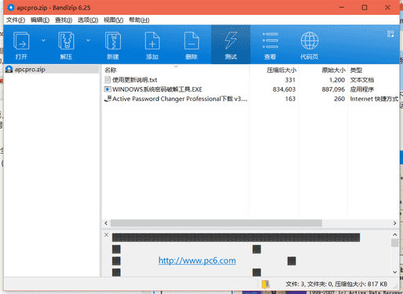Screen dimensions: 403x294
Task: Click the Test (测试) lightning icon
Action: click(x=231, y=40)
